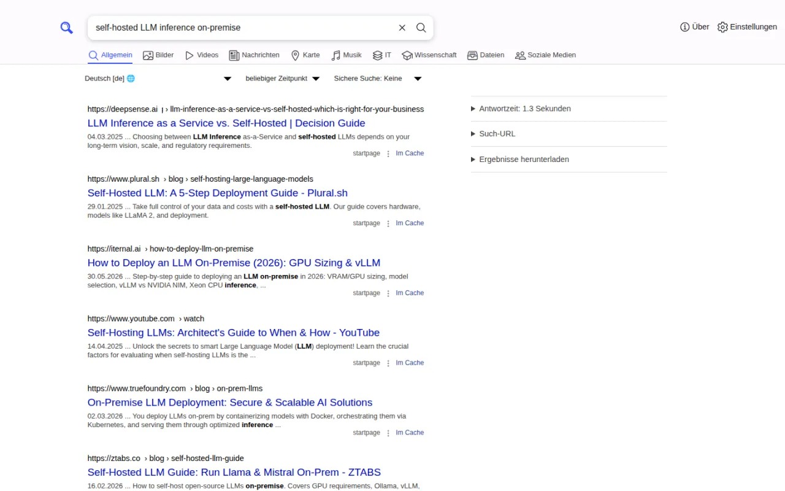Open three-dot menu of plural.sh result

(x=388, y=224)
